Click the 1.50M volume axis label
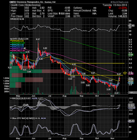 [x=6, y=78]
